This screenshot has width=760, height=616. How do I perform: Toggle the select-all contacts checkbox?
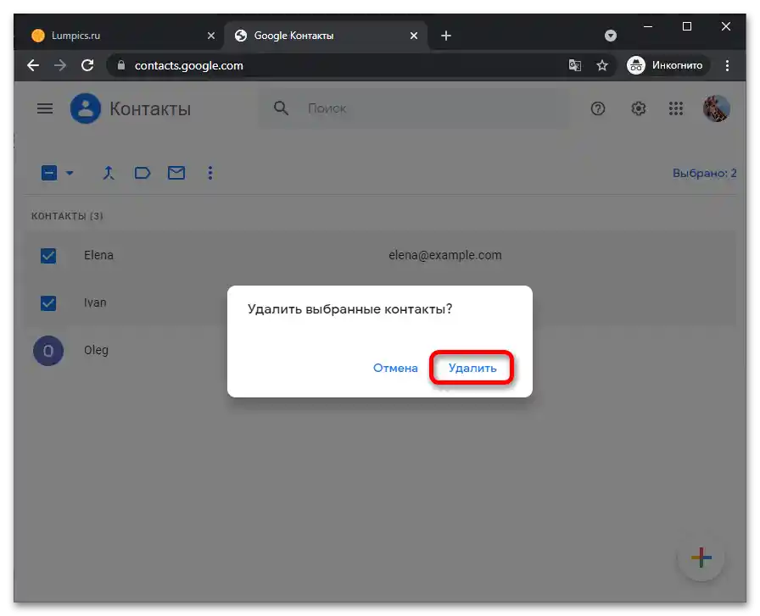point(48,172)
